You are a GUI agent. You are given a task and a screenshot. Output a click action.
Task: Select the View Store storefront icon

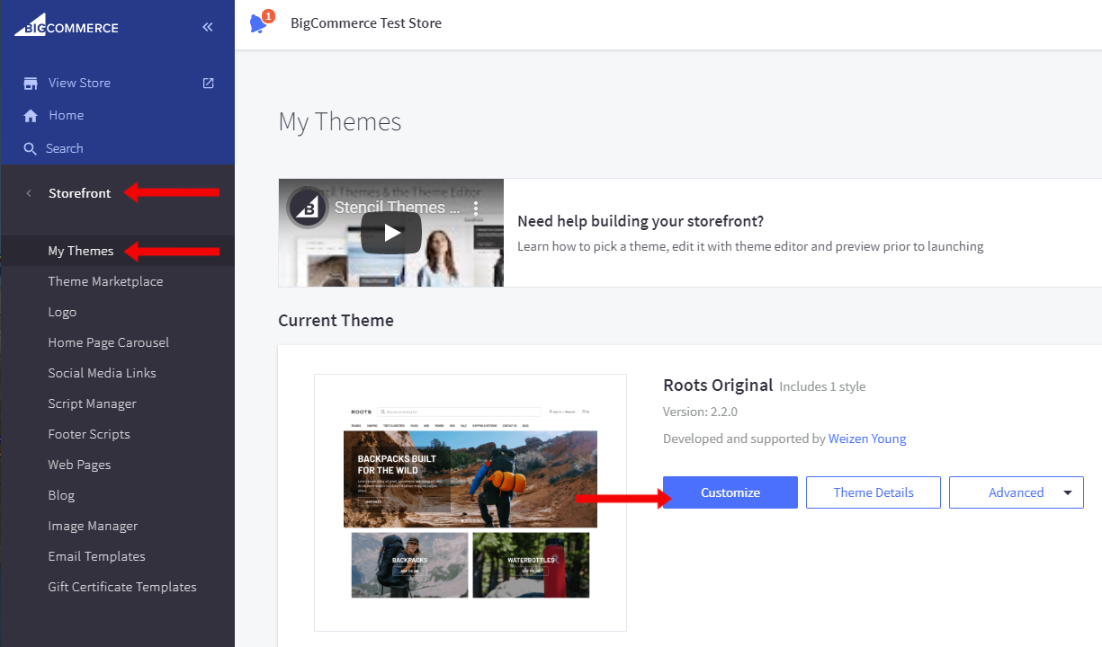(x=31, y=82)
